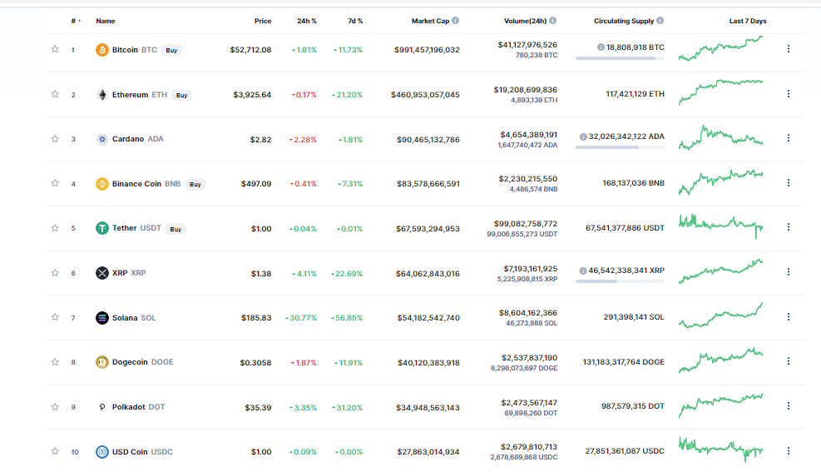
Task: Click the Ethereum coin logo icon
Action: tap(102, 95)
